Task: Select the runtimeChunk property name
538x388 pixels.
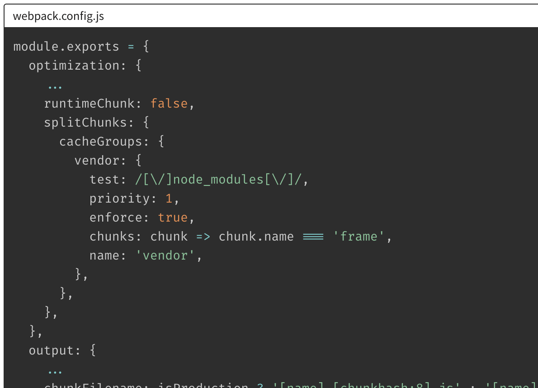Action: click(89, 104)
